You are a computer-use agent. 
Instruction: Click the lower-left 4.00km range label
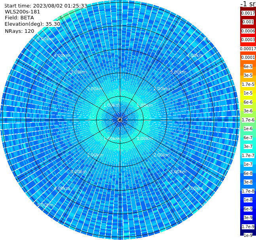62,188
